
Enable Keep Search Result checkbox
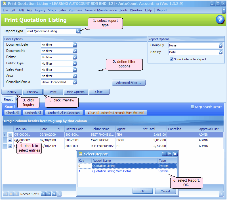click(x=192, y=107)
